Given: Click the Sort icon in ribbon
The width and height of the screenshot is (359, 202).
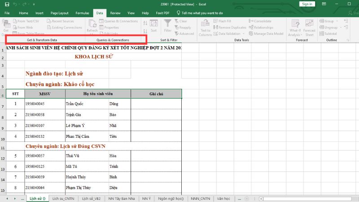Looking at the screenshot, I should [x=153, y=24].
